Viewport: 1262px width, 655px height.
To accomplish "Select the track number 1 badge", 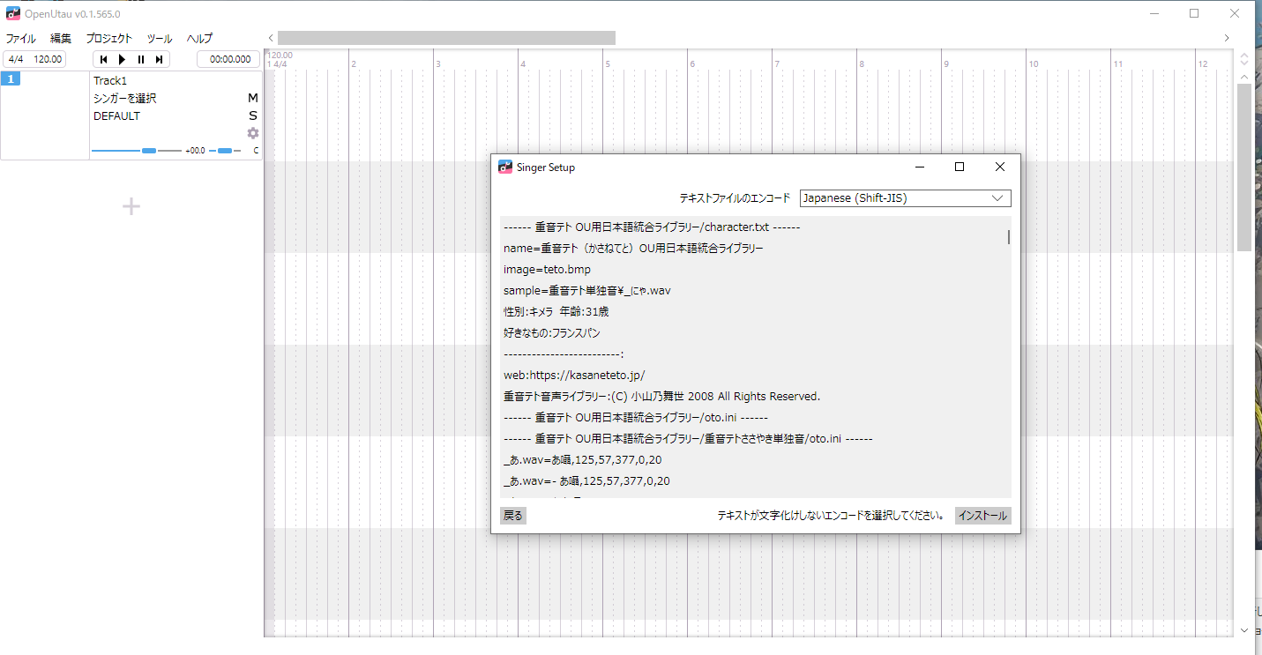I will click(11, 79).
